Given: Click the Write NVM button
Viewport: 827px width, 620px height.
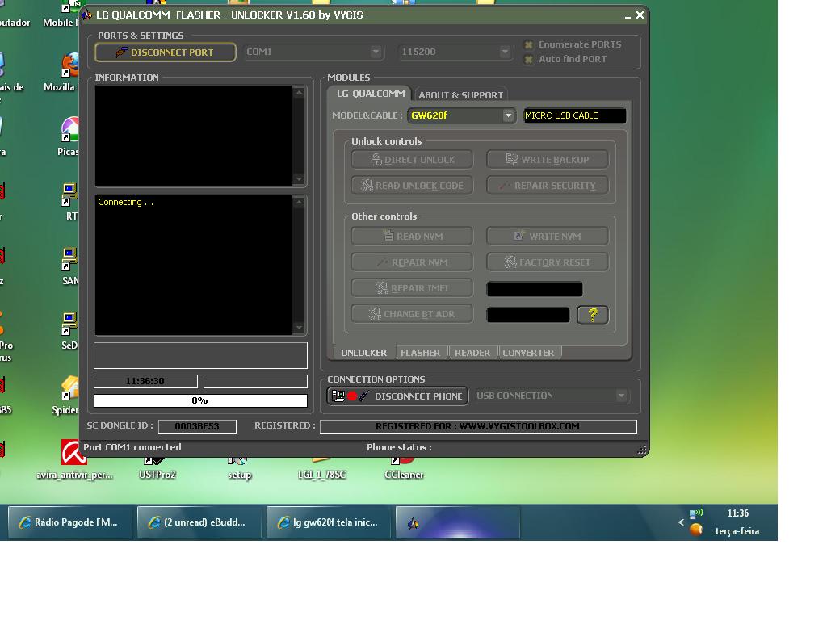Looking at the screenshot, I should pos(548,237).
